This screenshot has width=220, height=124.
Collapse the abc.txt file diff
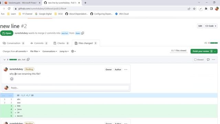tap(4, 60)
